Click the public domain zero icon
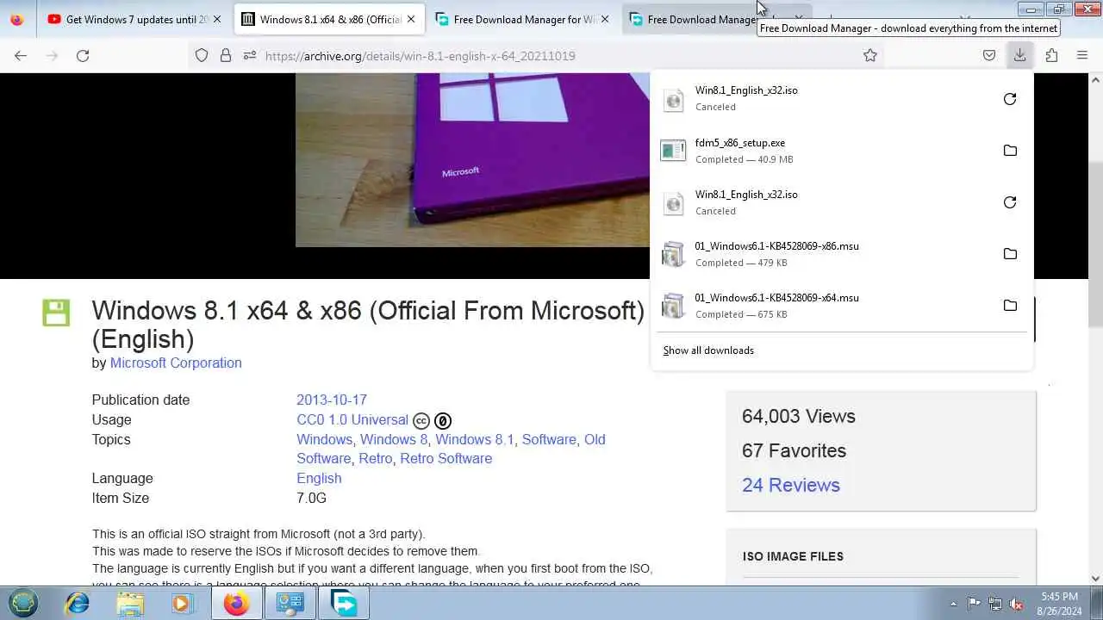Screen dimensions: 1103x620 click(442, 421)
